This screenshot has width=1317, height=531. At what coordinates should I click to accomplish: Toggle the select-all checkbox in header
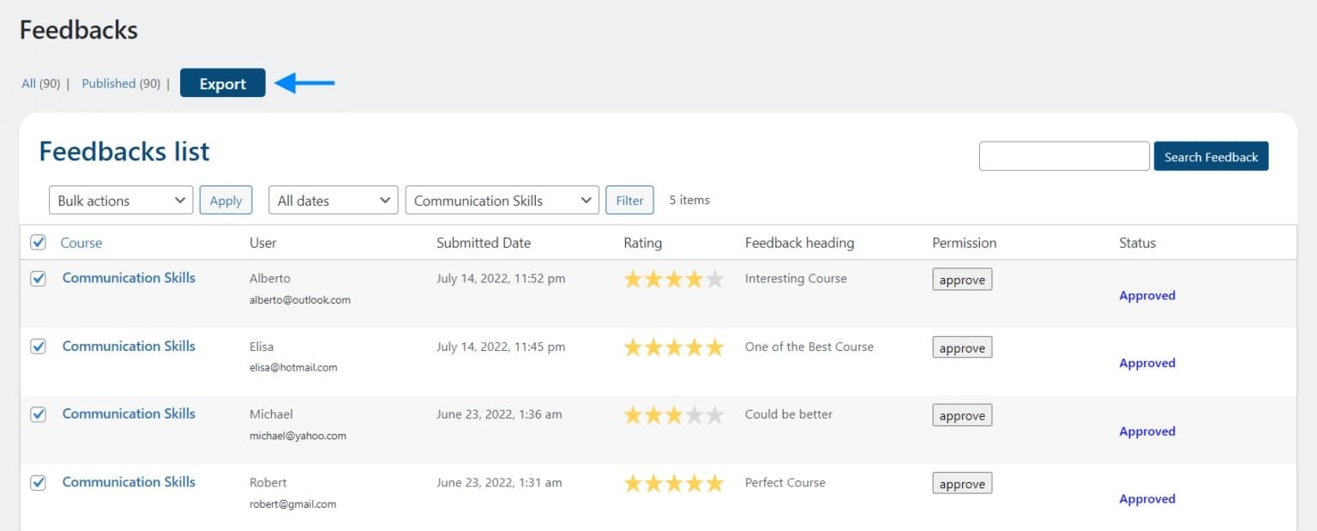coord(38,243)
